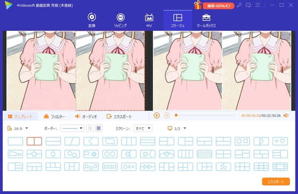Screen dimensions: 298x194
Task: Open the オーディオ audio panel
Action: [86, 116]
